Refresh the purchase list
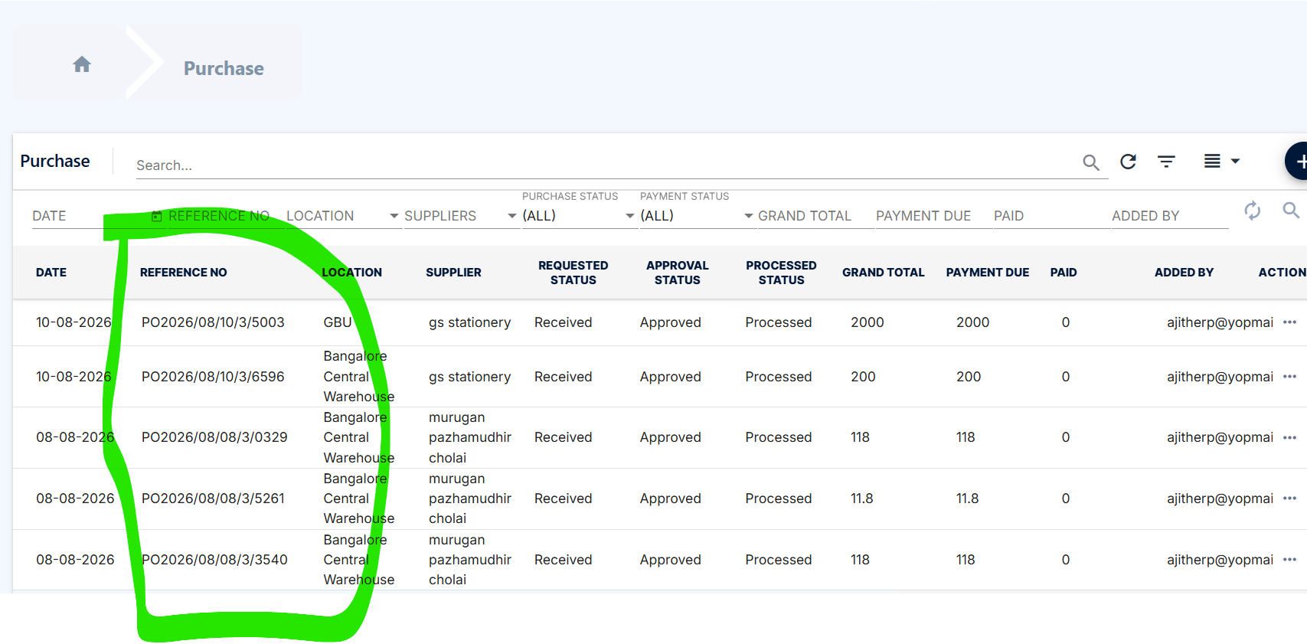1307x644 pixels. click(1128, 162)
